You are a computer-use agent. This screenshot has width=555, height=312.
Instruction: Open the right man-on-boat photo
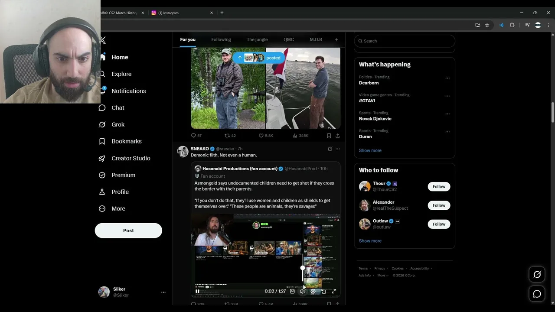coord(303,88)
